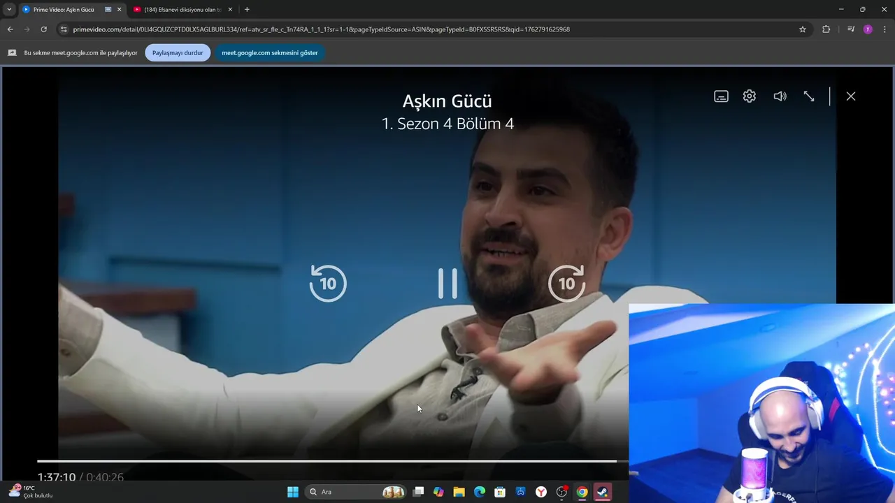The height and width of the screenshot is (503, 895).
Task: Open the blue controller app on taskbar
Action: click(521, 492)
